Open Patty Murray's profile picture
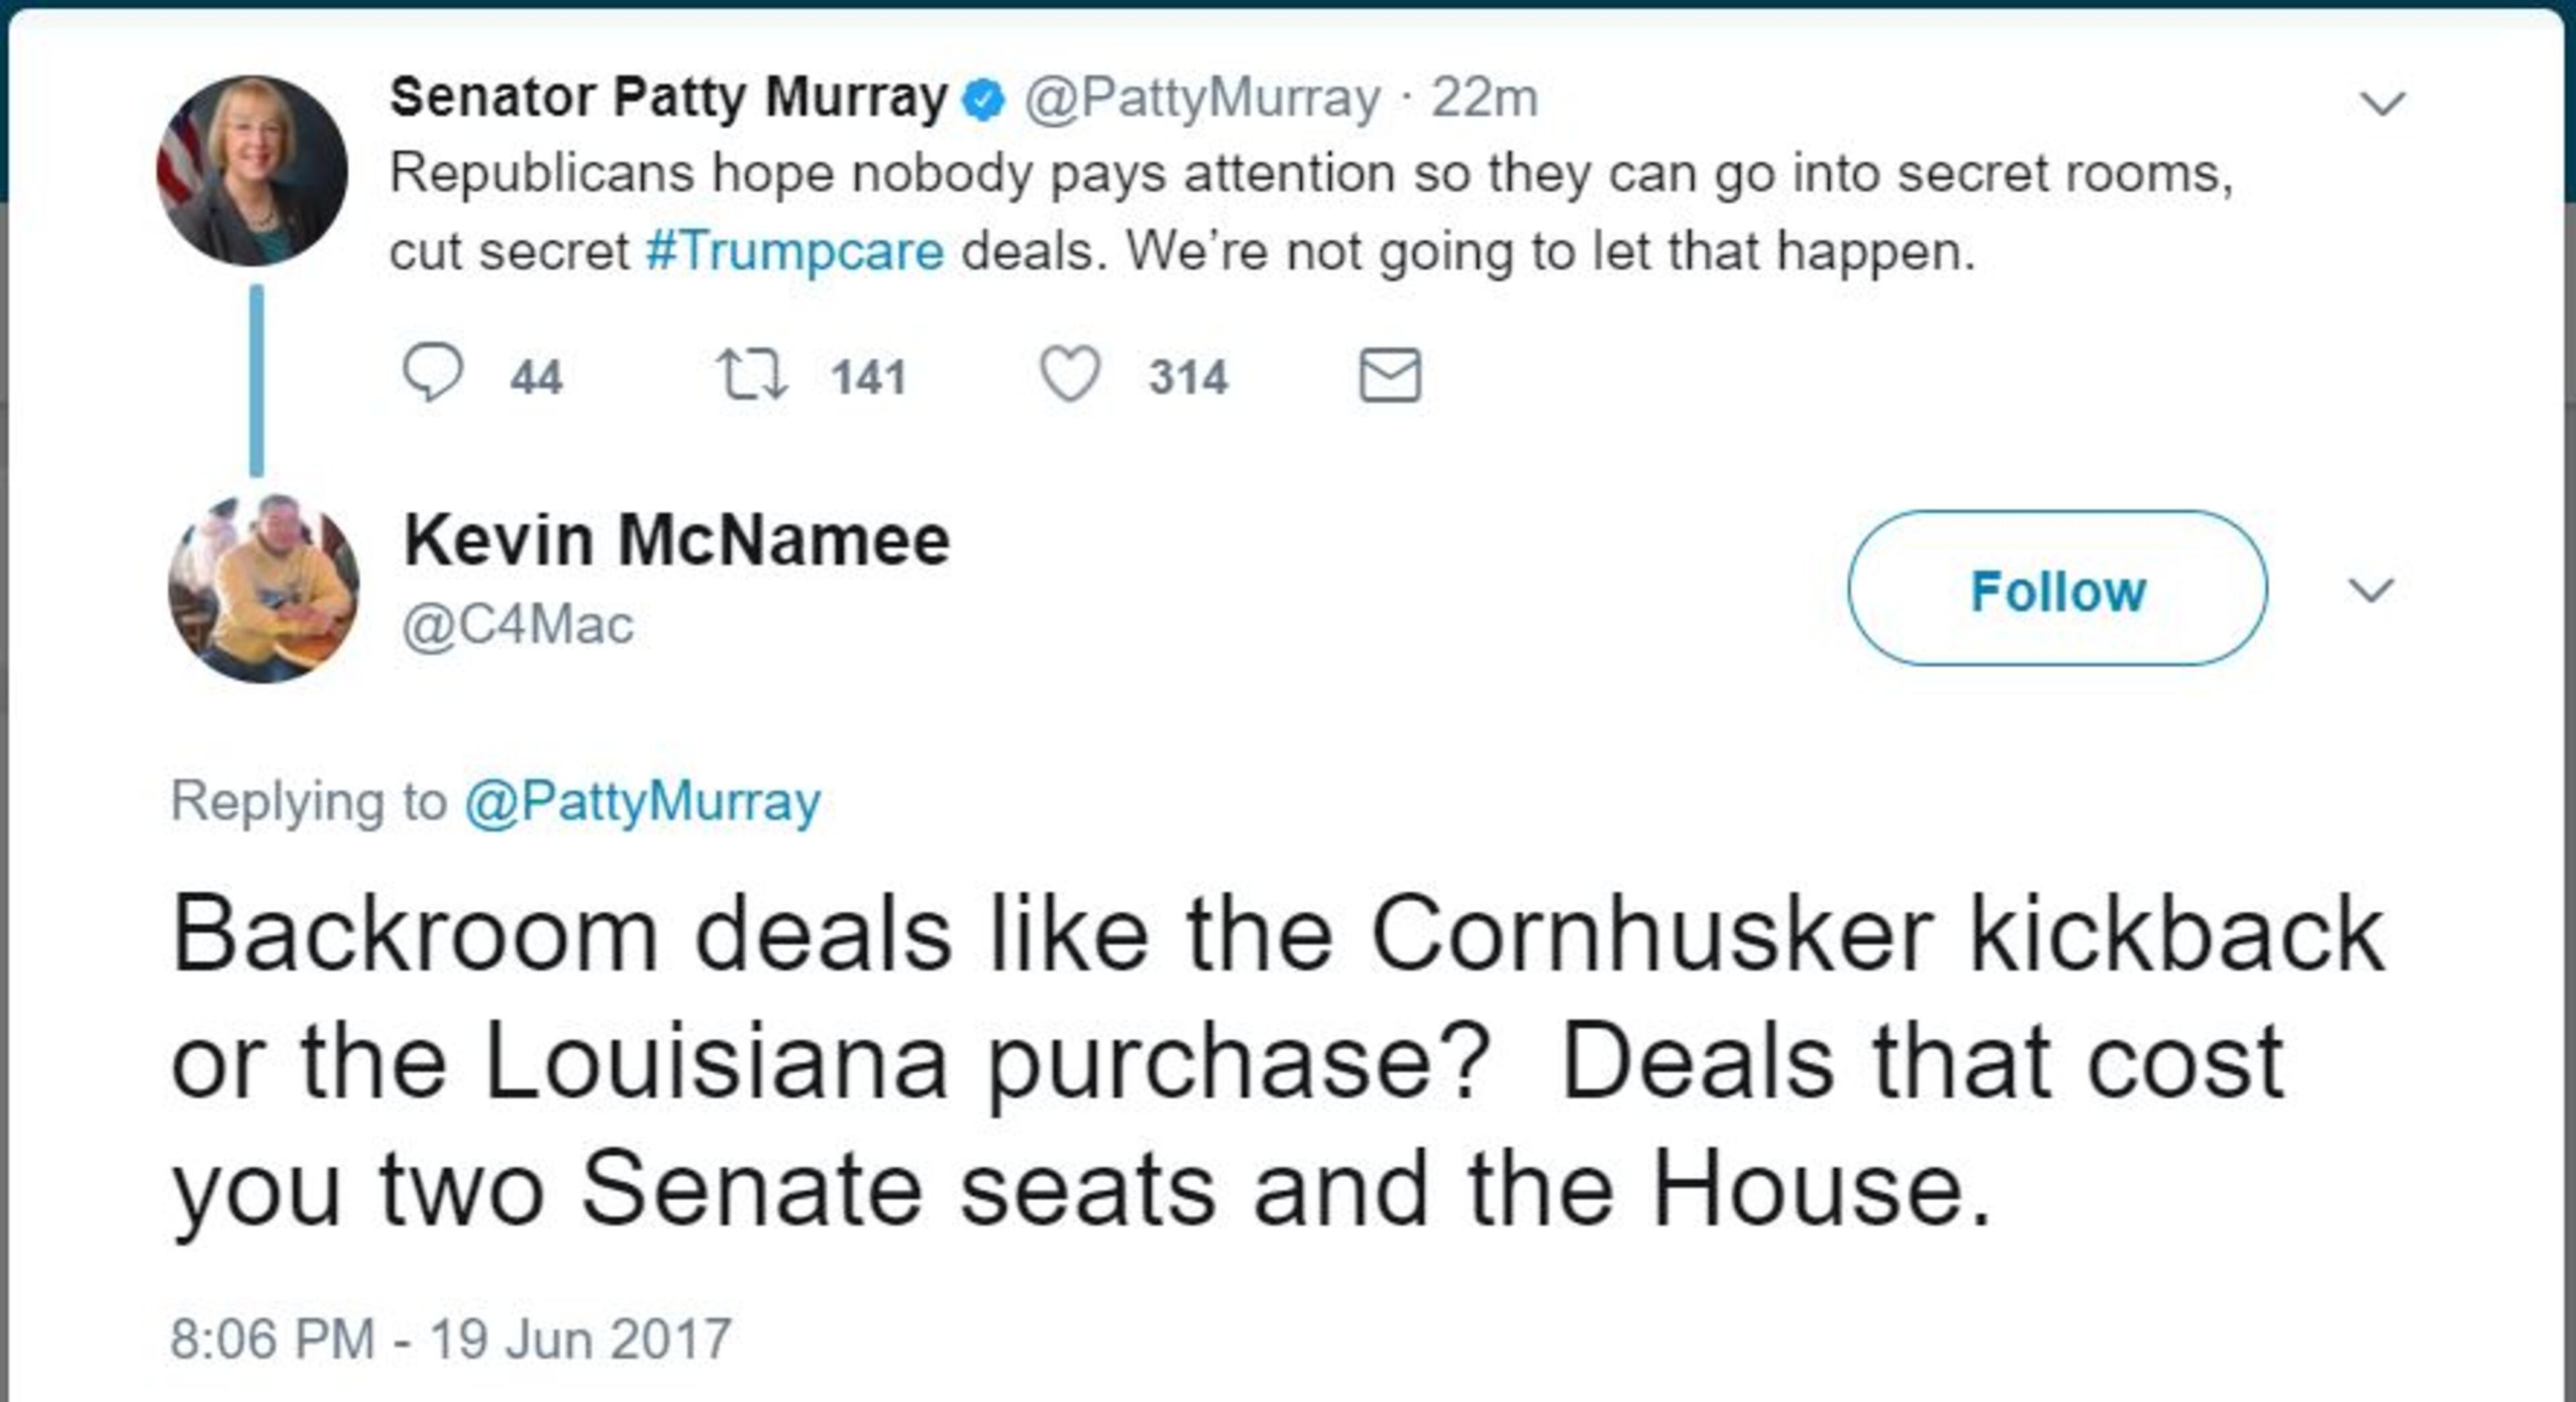 pyautogui.click(x=252, y=171)
